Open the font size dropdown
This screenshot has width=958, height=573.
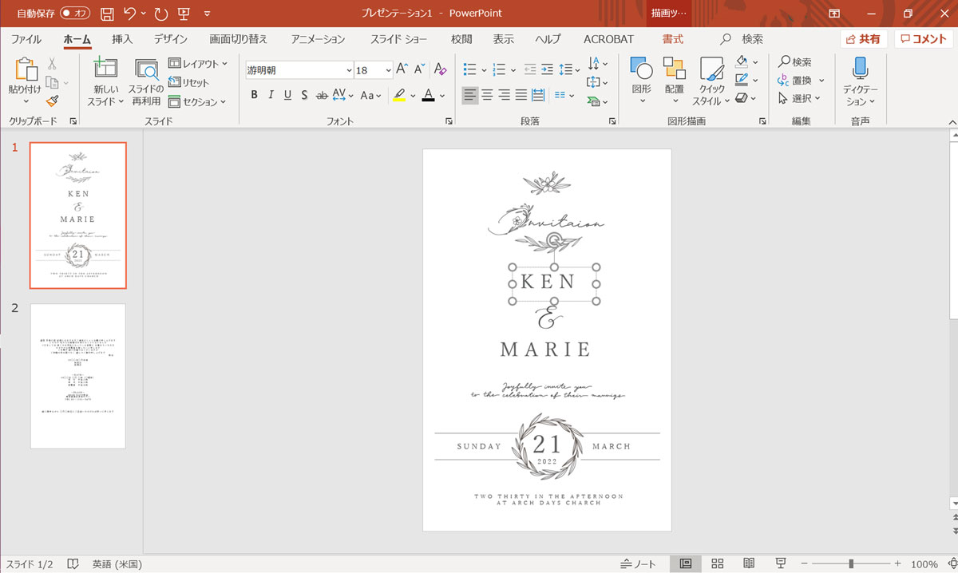coord(388,70)
